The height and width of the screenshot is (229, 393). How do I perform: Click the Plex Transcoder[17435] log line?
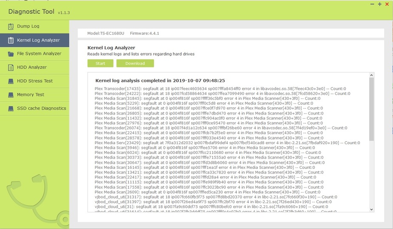coord(221,89)
